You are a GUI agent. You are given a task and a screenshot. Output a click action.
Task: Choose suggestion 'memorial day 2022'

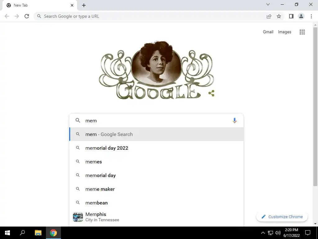pos(156,148)
